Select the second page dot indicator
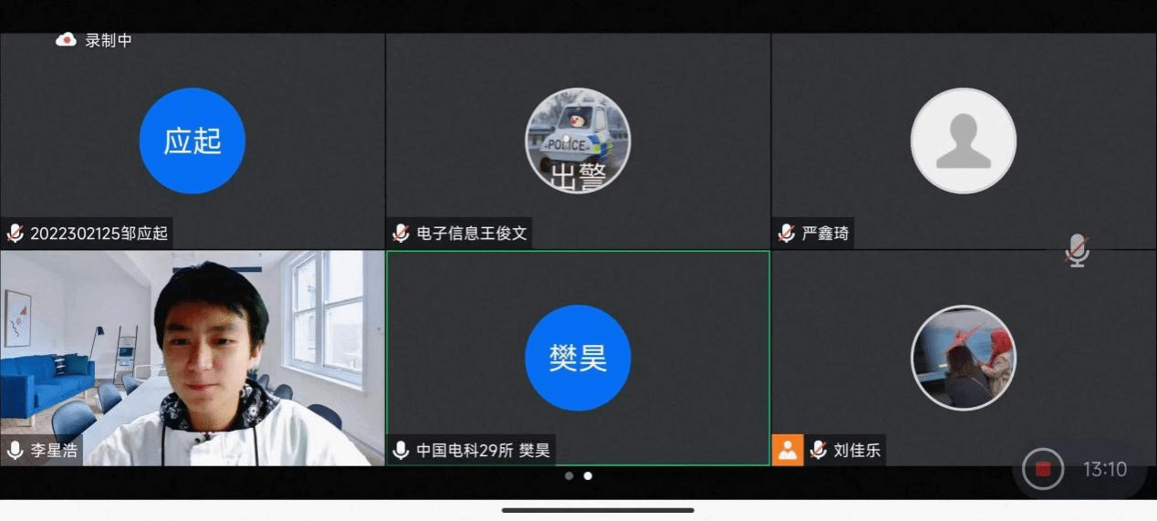 588,475
